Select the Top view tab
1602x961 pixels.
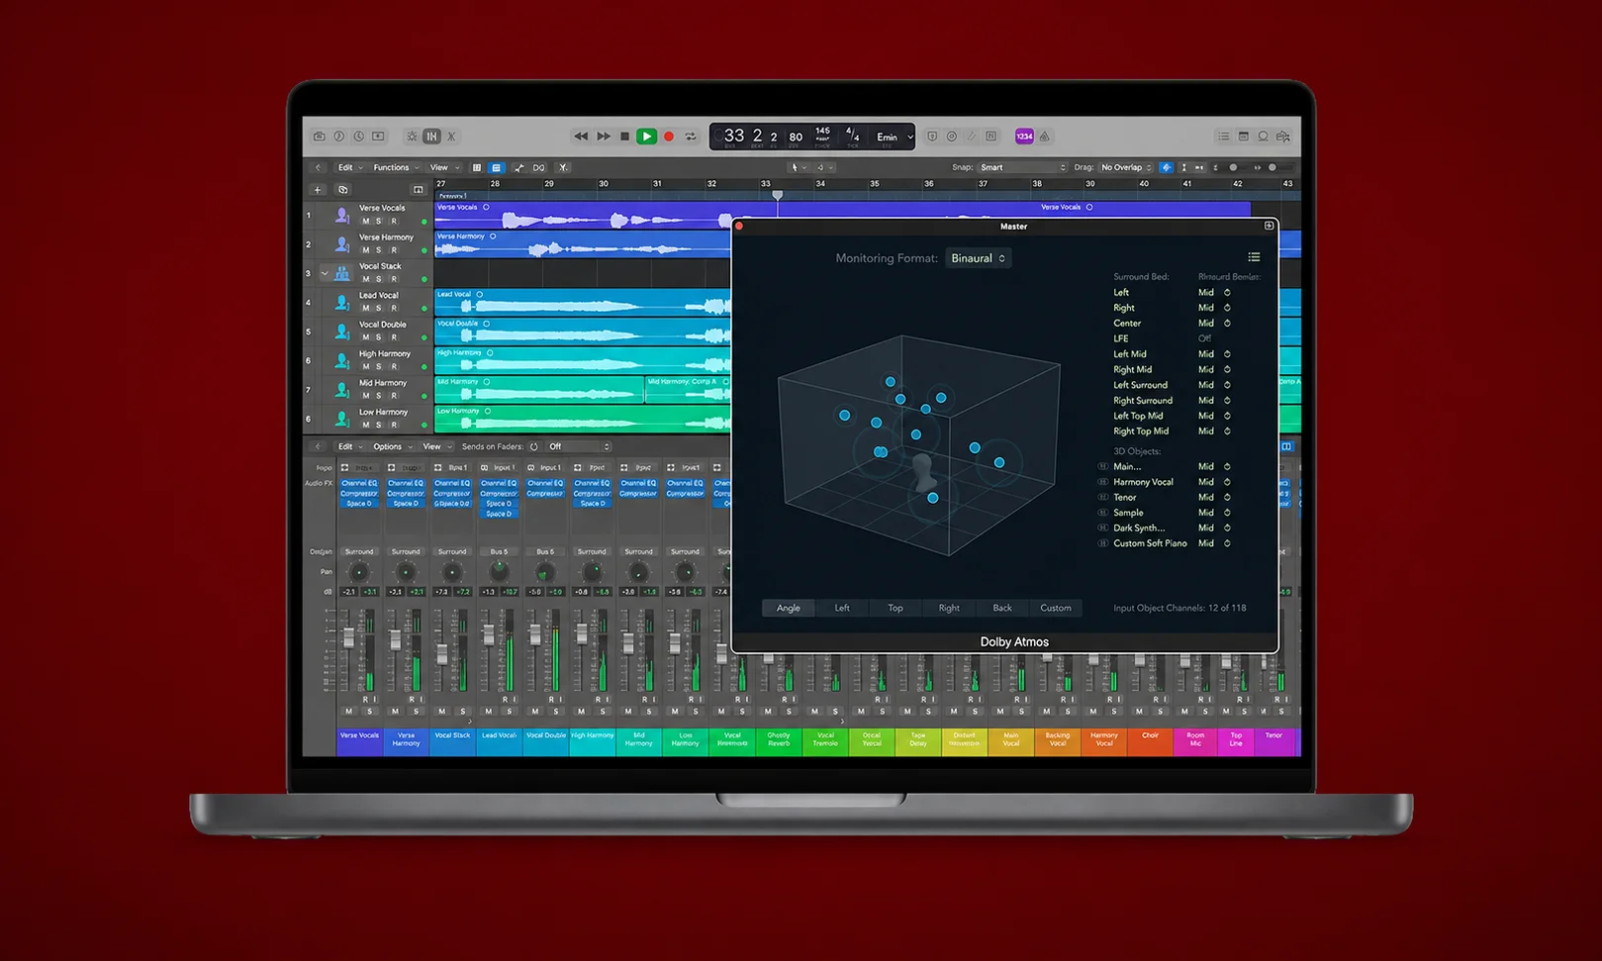click(895, 608)
